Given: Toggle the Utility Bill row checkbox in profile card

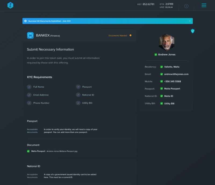Looking at the screenshot, I should click(162, 104).
